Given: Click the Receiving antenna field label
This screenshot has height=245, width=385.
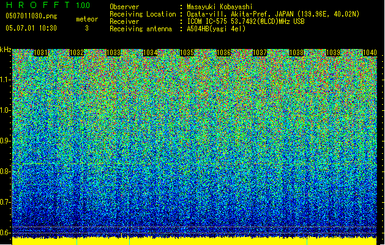Looking at the screenshot, I should (141, 29).
